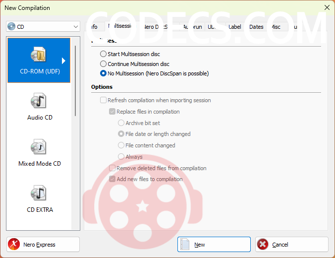Open the UDF tab
The width and height of the screenshot is (335, 258).
215,27
